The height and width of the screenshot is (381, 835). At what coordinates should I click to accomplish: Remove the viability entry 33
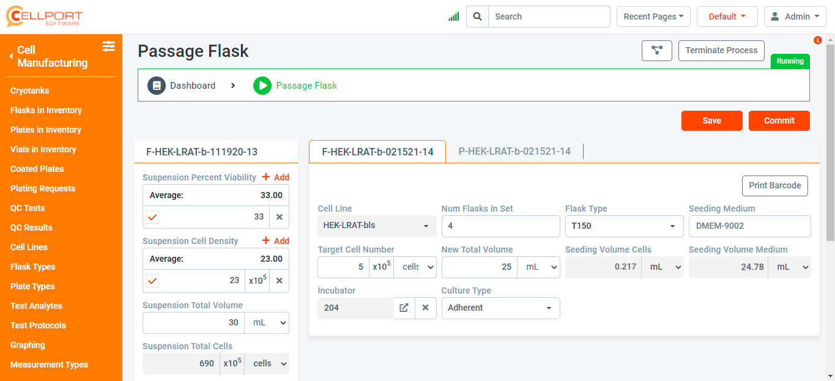[x=280, y=217]
